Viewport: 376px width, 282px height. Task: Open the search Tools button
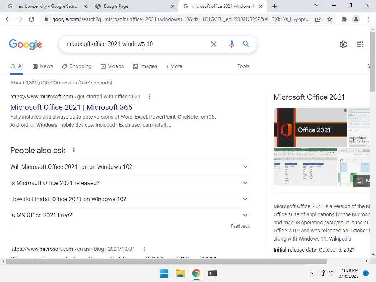point(243,66)
